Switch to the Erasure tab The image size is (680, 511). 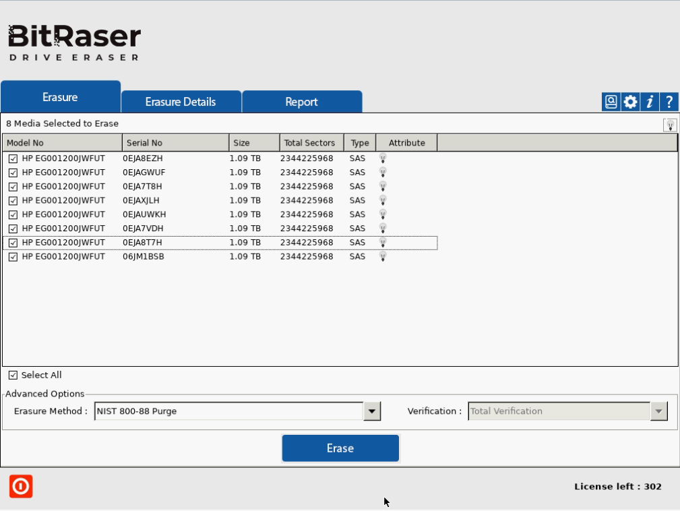click(x=60, y=96)
